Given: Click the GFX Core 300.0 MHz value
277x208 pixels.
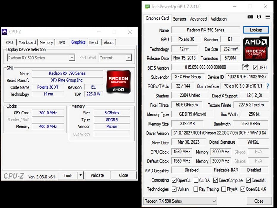Looking at the screenshot, I should coord(48,113).
